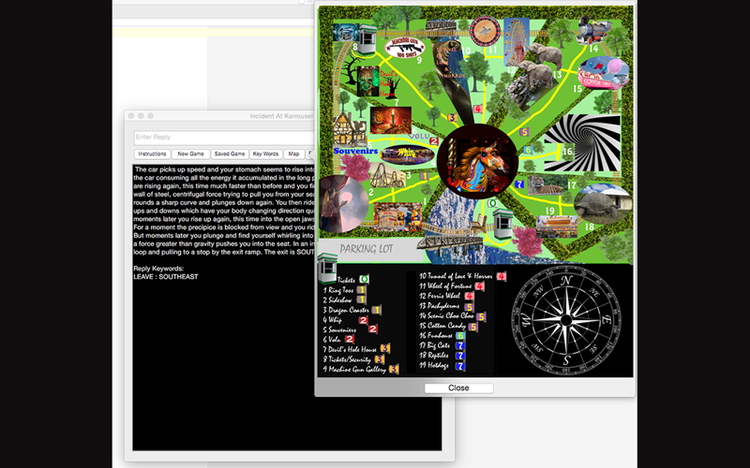Viewport: 750px width, 468px height.
Task: Click the Ring Toss booth picture at location 1
Action: coord(397,217)
